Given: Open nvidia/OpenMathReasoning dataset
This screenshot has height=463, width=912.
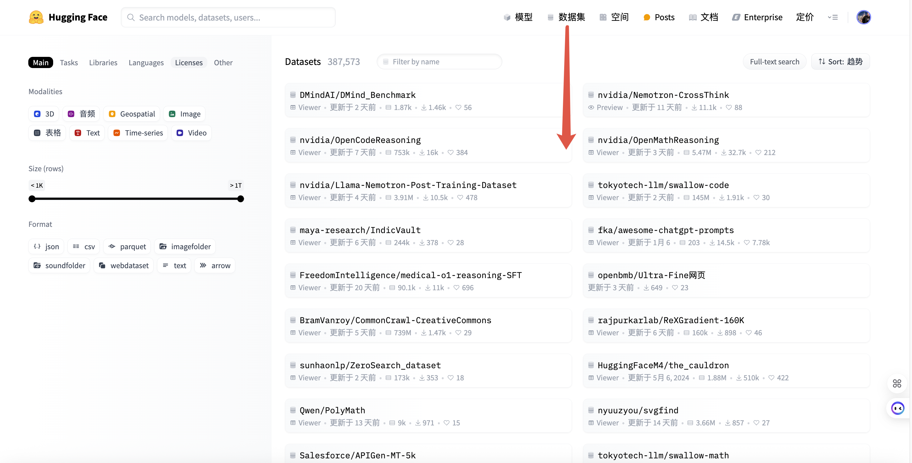Looking at the screenshot, I should [726, 145].
